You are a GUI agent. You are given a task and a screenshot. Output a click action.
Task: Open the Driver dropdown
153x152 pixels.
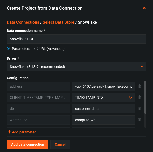(x=77, y=67)
